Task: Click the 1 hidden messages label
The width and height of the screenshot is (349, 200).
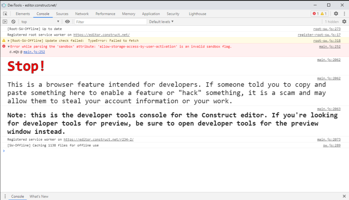Action: (x=332, y=21)
